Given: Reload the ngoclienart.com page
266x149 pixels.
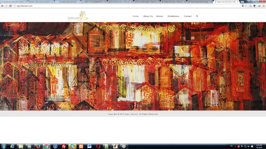Looking at the screenshot, I should click(x=10, y=6).
